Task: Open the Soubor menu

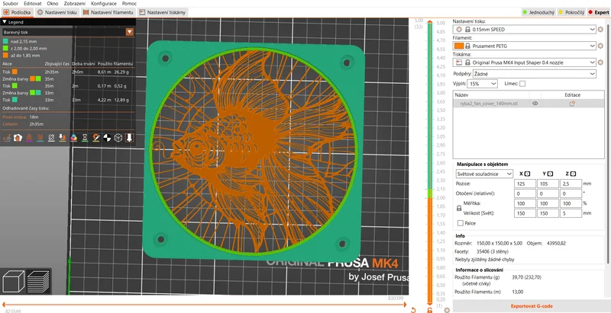Action: (10, 4)
